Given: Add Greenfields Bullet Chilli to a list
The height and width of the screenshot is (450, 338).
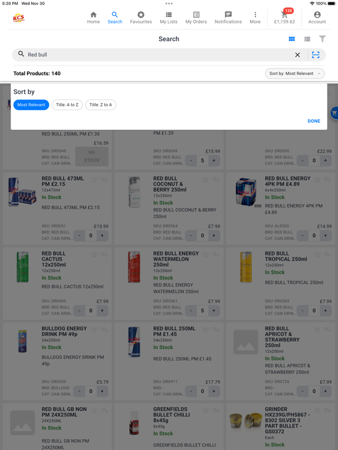Looking at the screenshot, I should [x=216, y=410].
